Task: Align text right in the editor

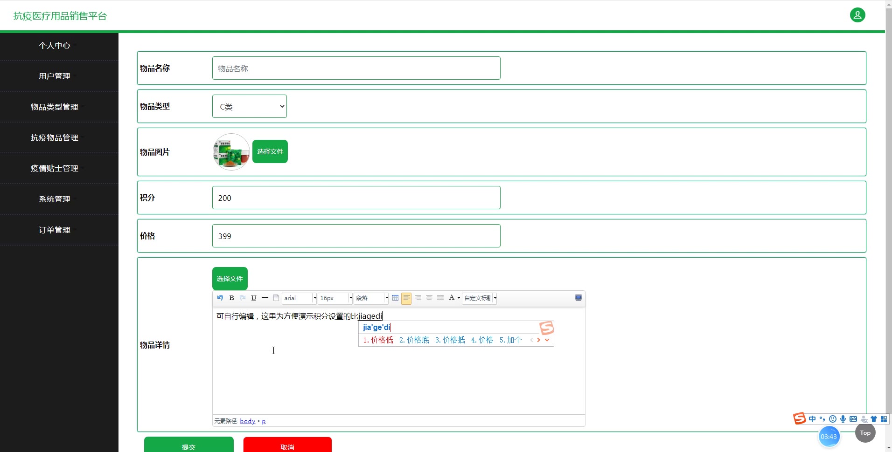Action: tap(418, 298)
